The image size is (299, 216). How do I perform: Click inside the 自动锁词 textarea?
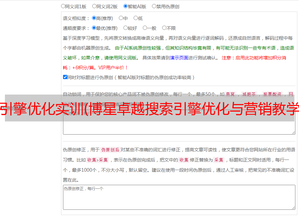(x=179, y=122)
